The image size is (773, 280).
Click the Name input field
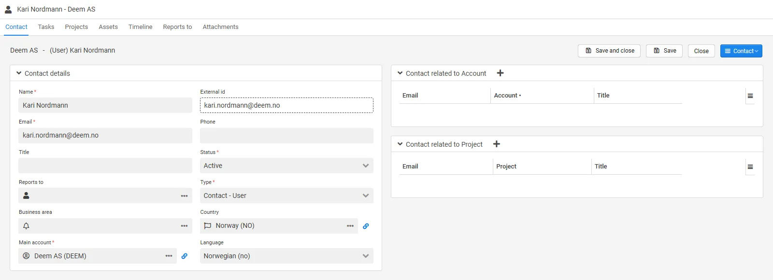click(105, 105)
